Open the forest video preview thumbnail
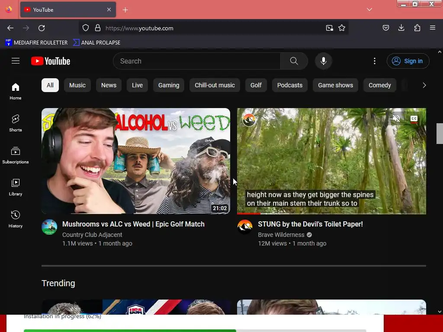Viewport: 443px width, 332px height. [x=331, y=161]
